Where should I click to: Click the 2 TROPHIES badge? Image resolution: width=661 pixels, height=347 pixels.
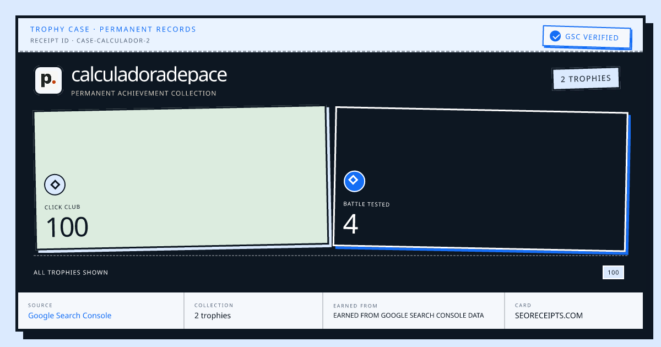click(586, 79)
